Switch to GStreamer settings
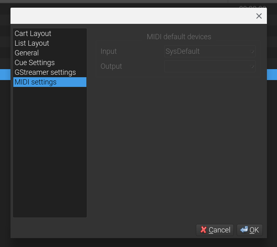 pos(50,72)
